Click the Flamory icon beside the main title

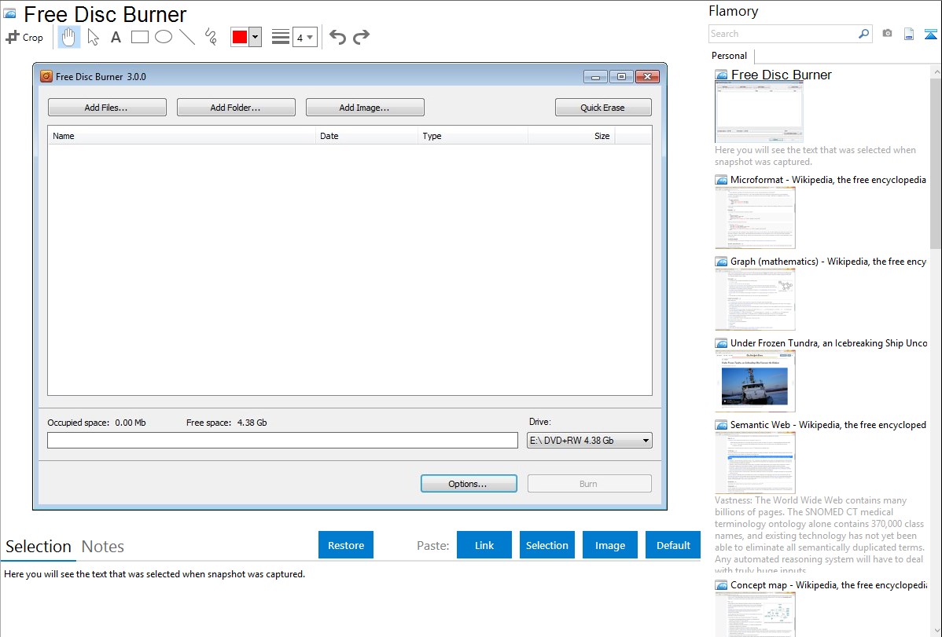click(9, 13)
